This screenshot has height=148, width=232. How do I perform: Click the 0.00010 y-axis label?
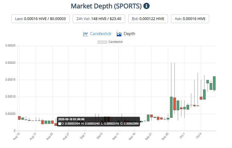coord(10,97)
